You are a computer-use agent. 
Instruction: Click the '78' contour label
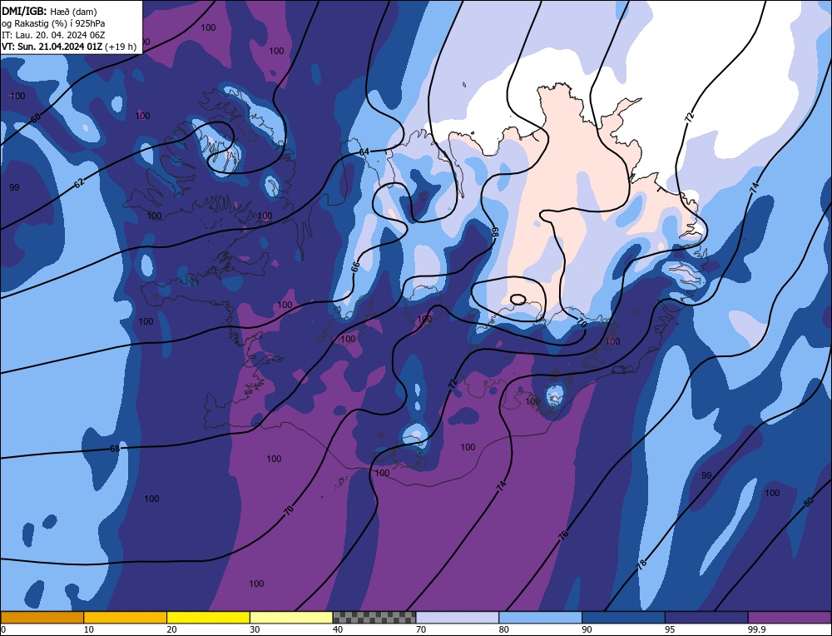(642, 564)
